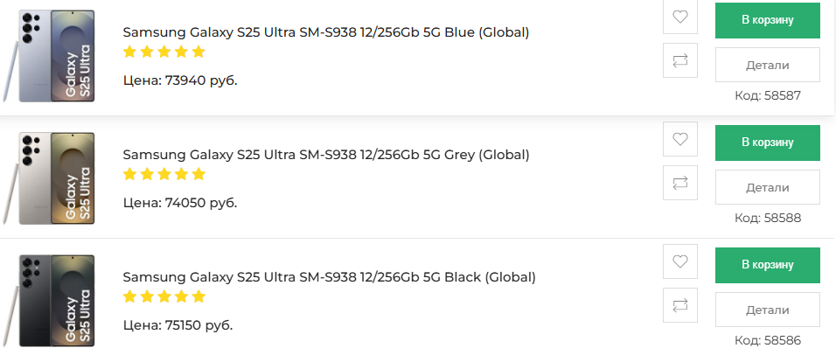Open the Samsung Galaxy S25 Ultra Grey product link
Image resolution: width=836 pixels, height=355 pixels.
[326, 155]
